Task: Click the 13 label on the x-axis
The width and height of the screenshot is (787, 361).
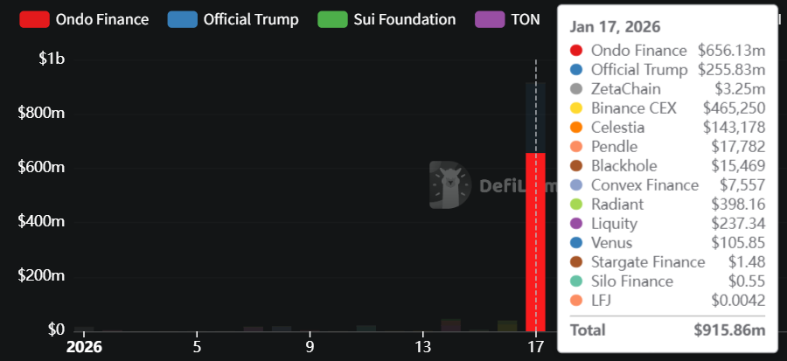Action: (x=422, y=345)
